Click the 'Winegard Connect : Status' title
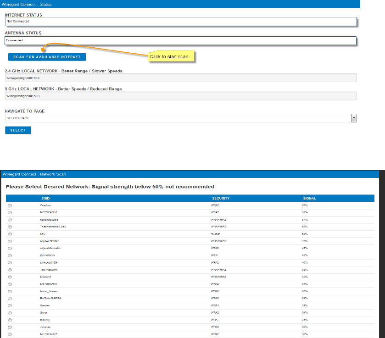This screenshot has width=385, height=338. point(27,5)
